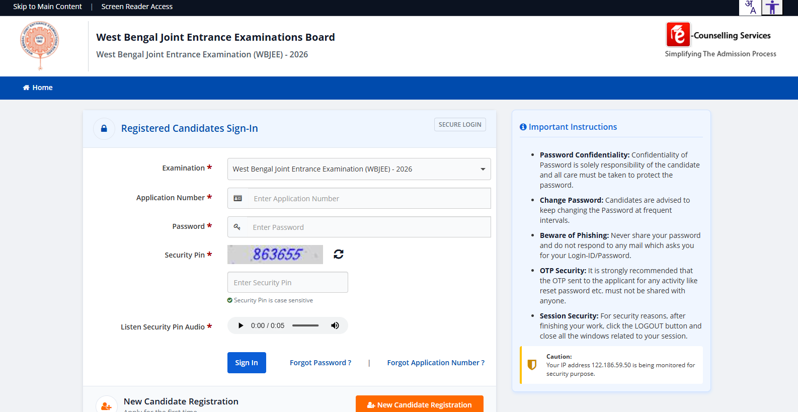Click the WBJEE board logo

pos(40,45)
